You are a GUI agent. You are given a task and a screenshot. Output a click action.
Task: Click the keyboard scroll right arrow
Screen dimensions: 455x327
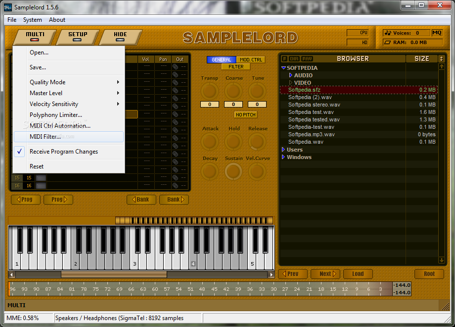[x=271, y=274]
